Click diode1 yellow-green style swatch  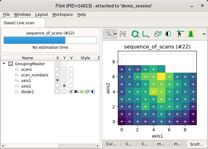[x=82, y=92]
